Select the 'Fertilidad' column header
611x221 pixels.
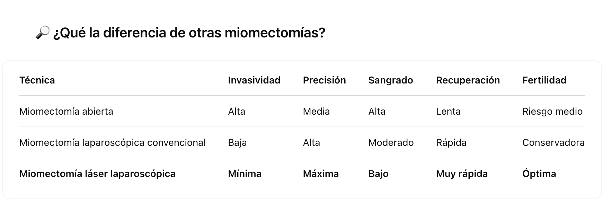pyautogui.click(x=544, y=80)
